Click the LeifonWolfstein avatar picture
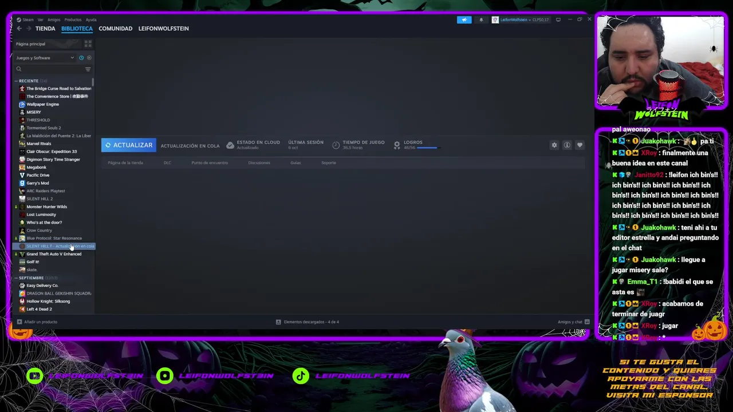 point(495,19)
